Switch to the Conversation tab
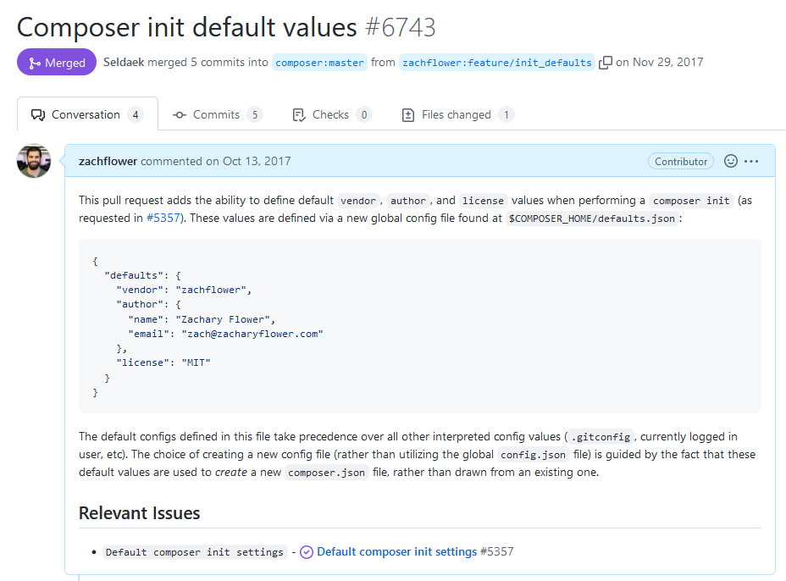 (86, 114)
